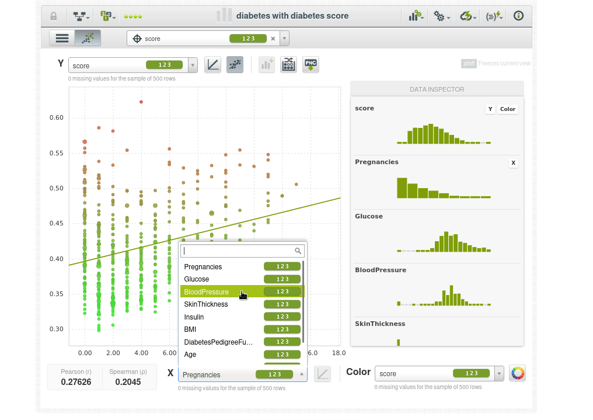Click the field search input box
The height and width of the screenshot is (420, 593).
[x=238, y=251]
